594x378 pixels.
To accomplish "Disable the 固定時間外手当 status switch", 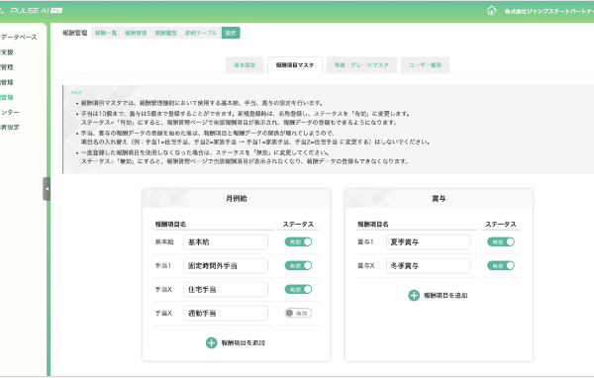I will click(299, 265).
